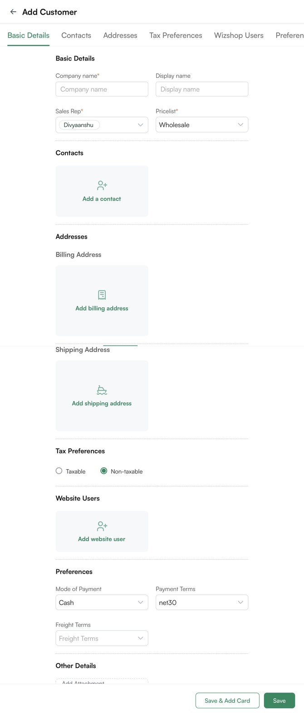Click the back arrow next to Add Customer

coord(13,11)
